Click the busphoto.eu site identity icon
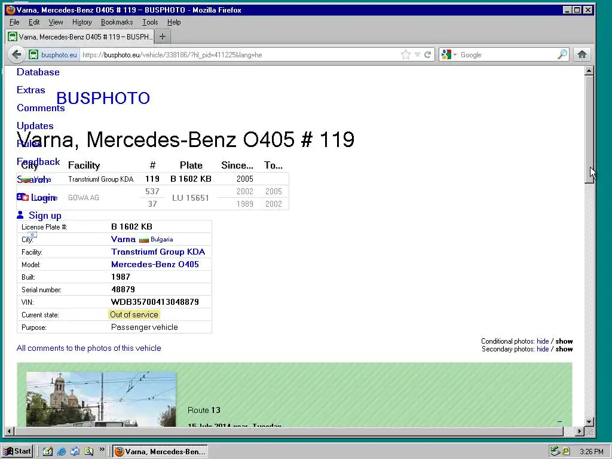612x459 pixels. (x=33, y=54)
